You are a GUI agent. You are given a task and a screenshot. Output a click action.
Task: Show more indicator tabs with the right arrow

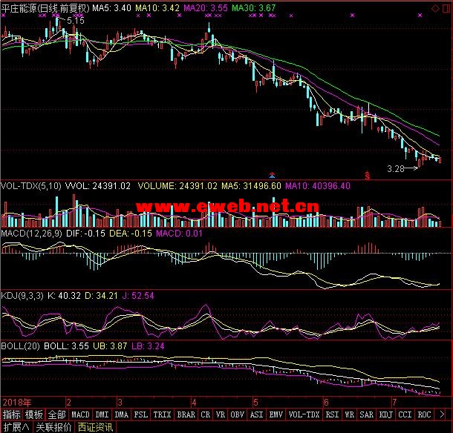(x=442, y=414)
